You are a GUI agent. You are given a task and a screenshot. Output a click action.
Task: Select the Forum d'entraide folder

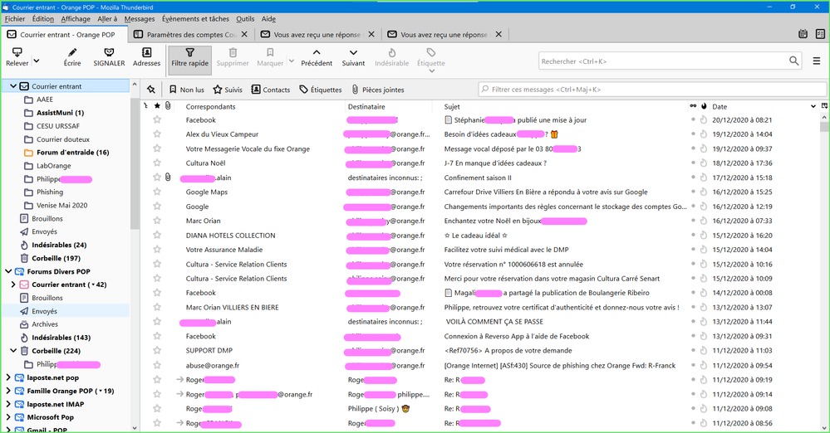72,153
